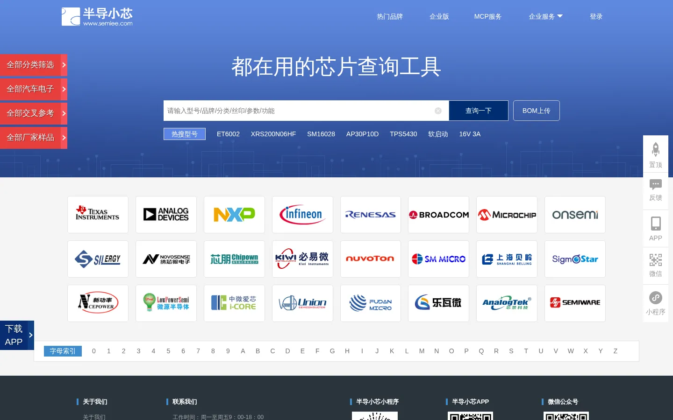This screenshot has height=420, width=673.
Task: Select digit 9 in the index bar
Action: click(228, 351)
